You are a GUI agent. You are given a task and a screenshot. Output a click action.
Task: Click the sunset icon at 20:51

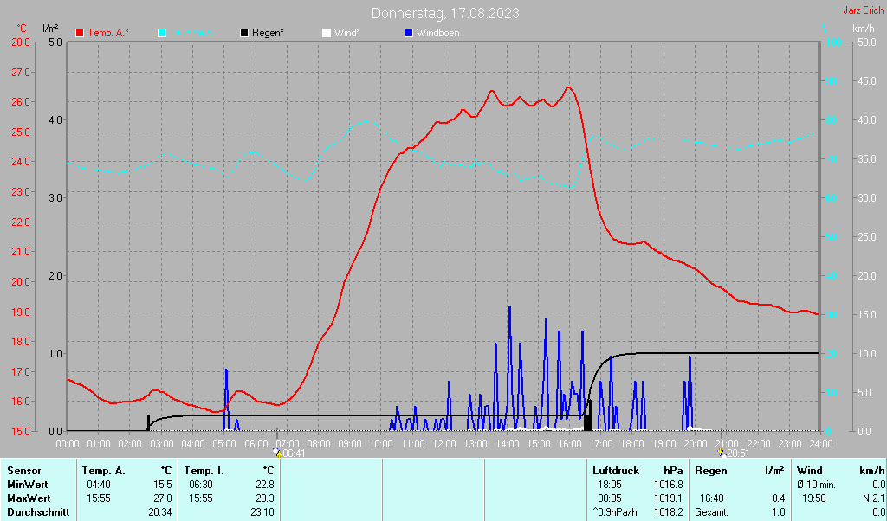pos(720,451)
